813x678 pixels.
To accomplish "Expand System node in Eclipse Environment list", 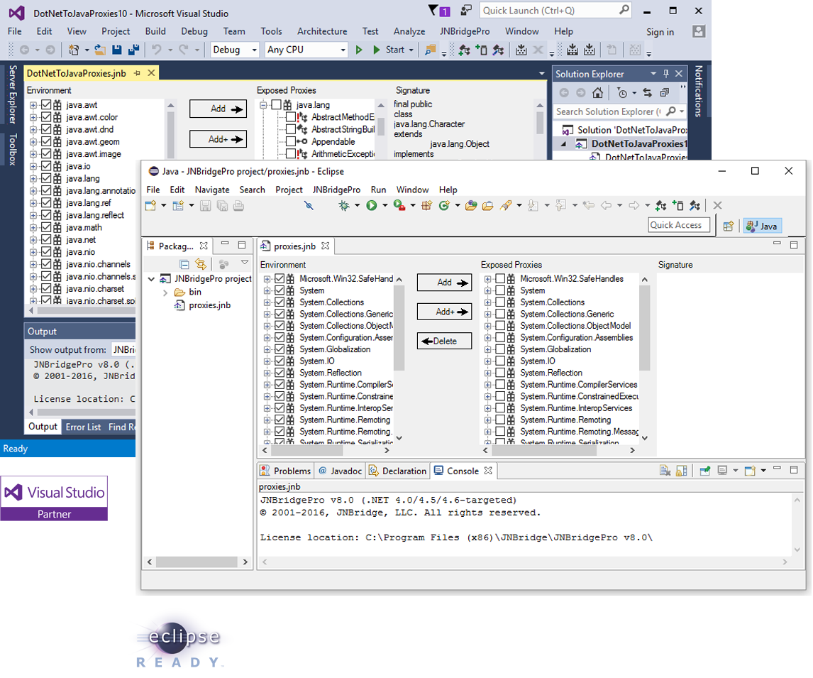I will [267, 290].
